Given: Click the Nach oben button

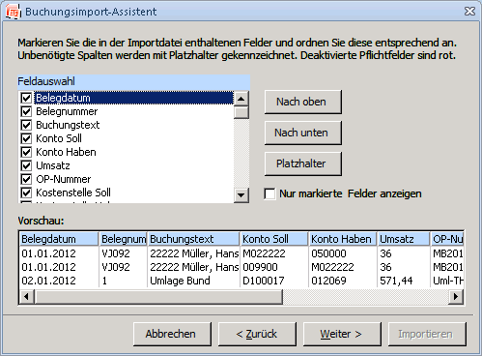Looking at the screenshot, I should (x=303, y=102).
